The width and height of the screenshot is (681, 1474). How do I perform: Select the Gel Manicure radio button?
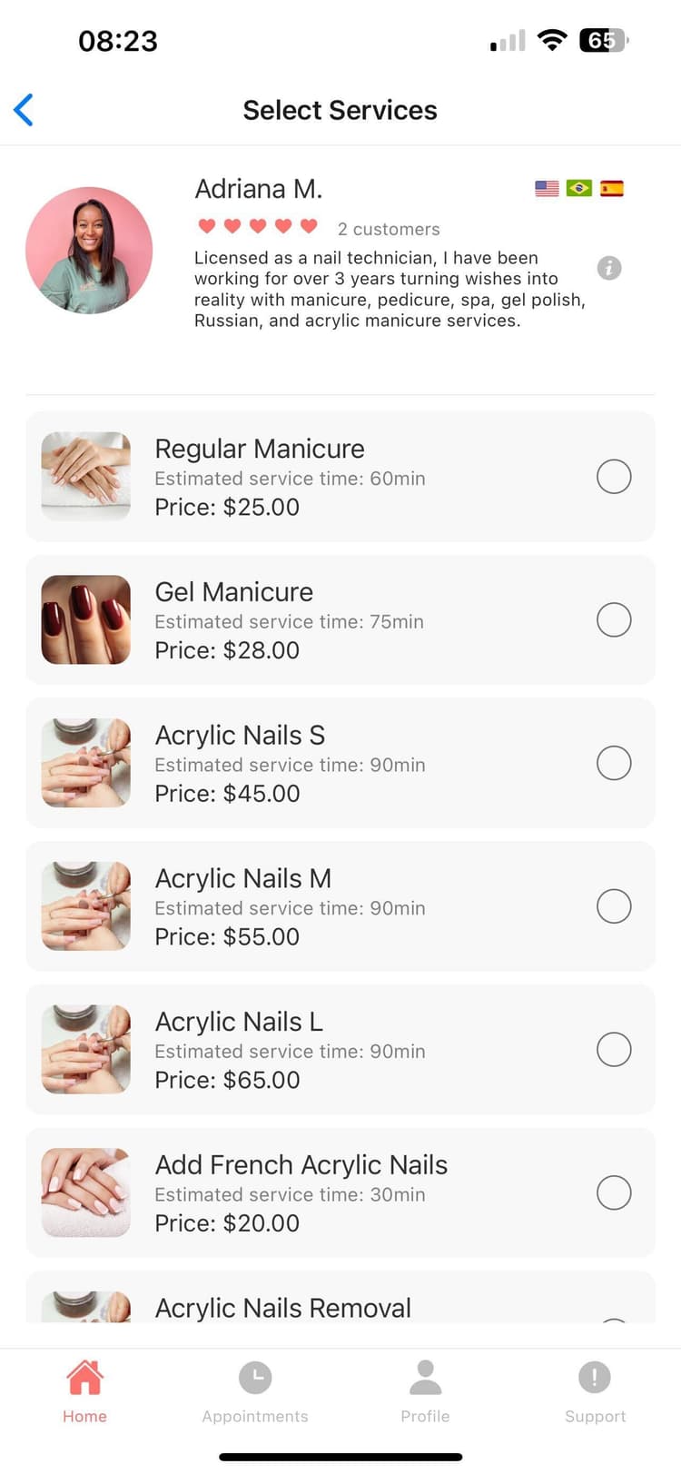pyautogui.click(x=614, y=620)
